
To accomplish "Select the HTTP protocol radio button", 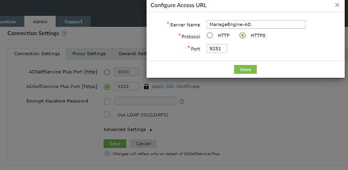I will [x=210, y=35].
